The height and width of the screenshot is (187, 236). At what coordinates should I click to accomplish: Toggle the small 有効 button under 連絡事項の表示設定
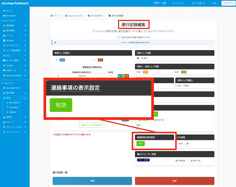point(140,144)
